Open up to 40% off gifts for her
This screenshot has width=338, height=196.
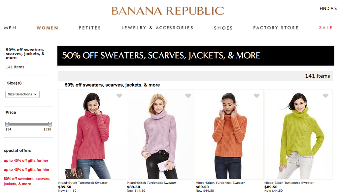pyautogui.click(x=26, y=160)
